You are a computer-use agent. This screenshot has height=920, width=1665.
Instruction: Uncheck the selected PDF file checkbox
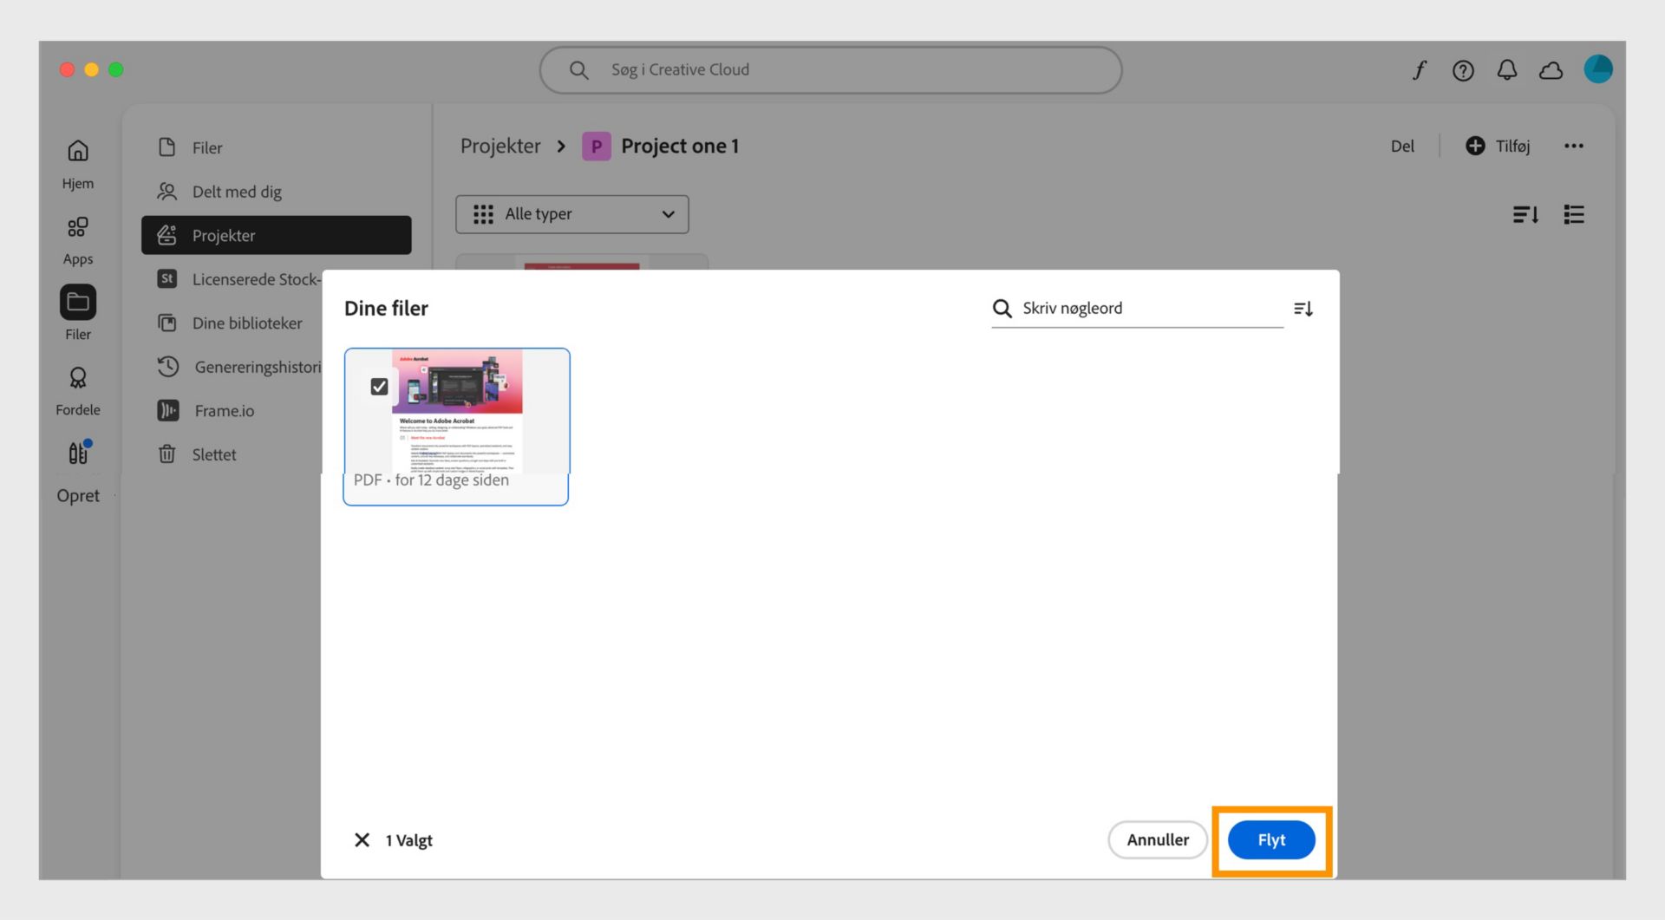point(379,387)
